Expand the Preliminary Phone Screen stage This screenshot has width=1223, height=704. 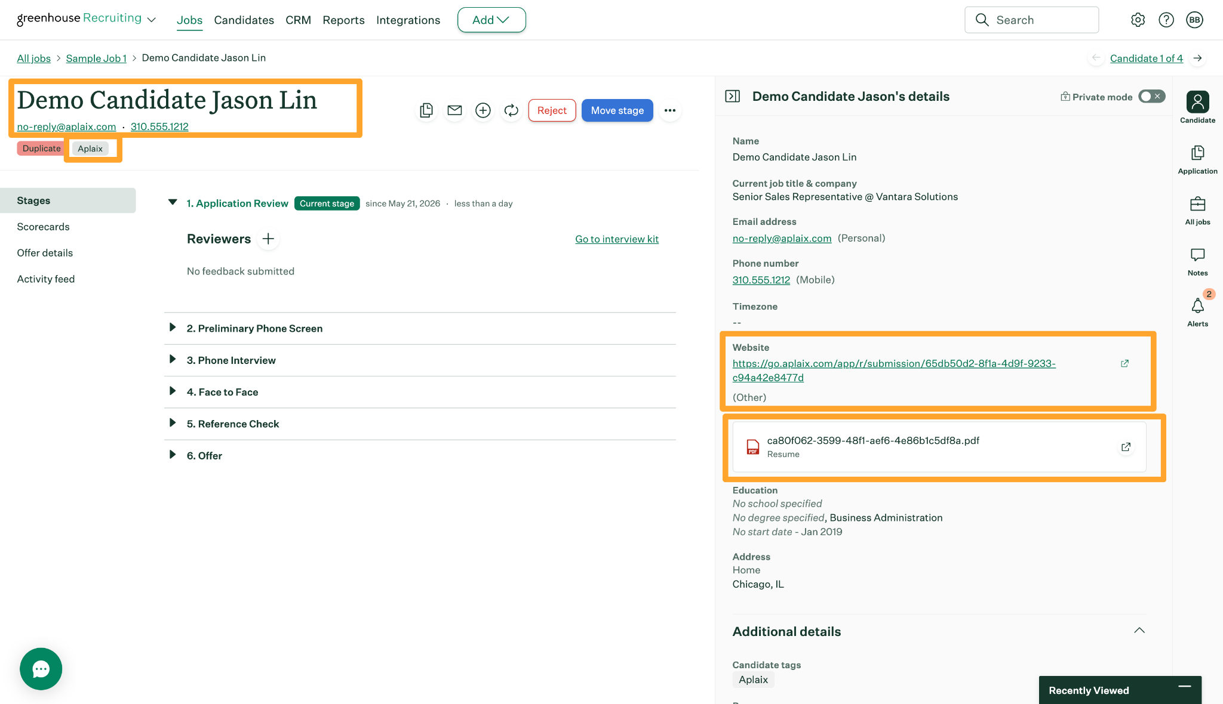173,328
